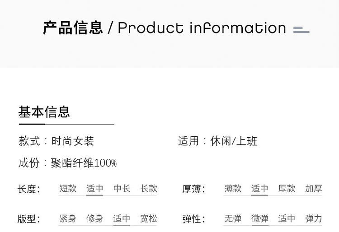
Task: Choose 中长 length option
Action: pyautogui.click(x=122, y=189)
